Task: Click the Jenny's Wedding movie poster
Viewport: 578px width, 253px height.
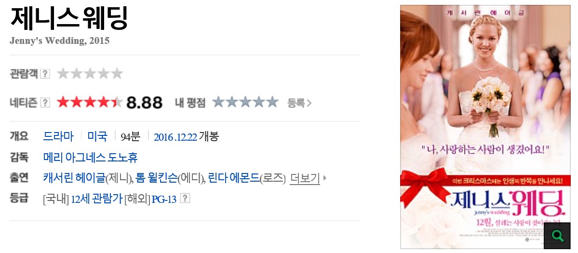Action: coord(485,127)
